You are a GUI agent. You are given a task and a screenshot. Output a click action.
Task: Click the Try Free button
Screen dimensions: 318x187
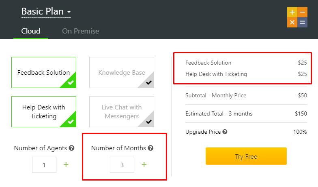(x=246, y=156)
